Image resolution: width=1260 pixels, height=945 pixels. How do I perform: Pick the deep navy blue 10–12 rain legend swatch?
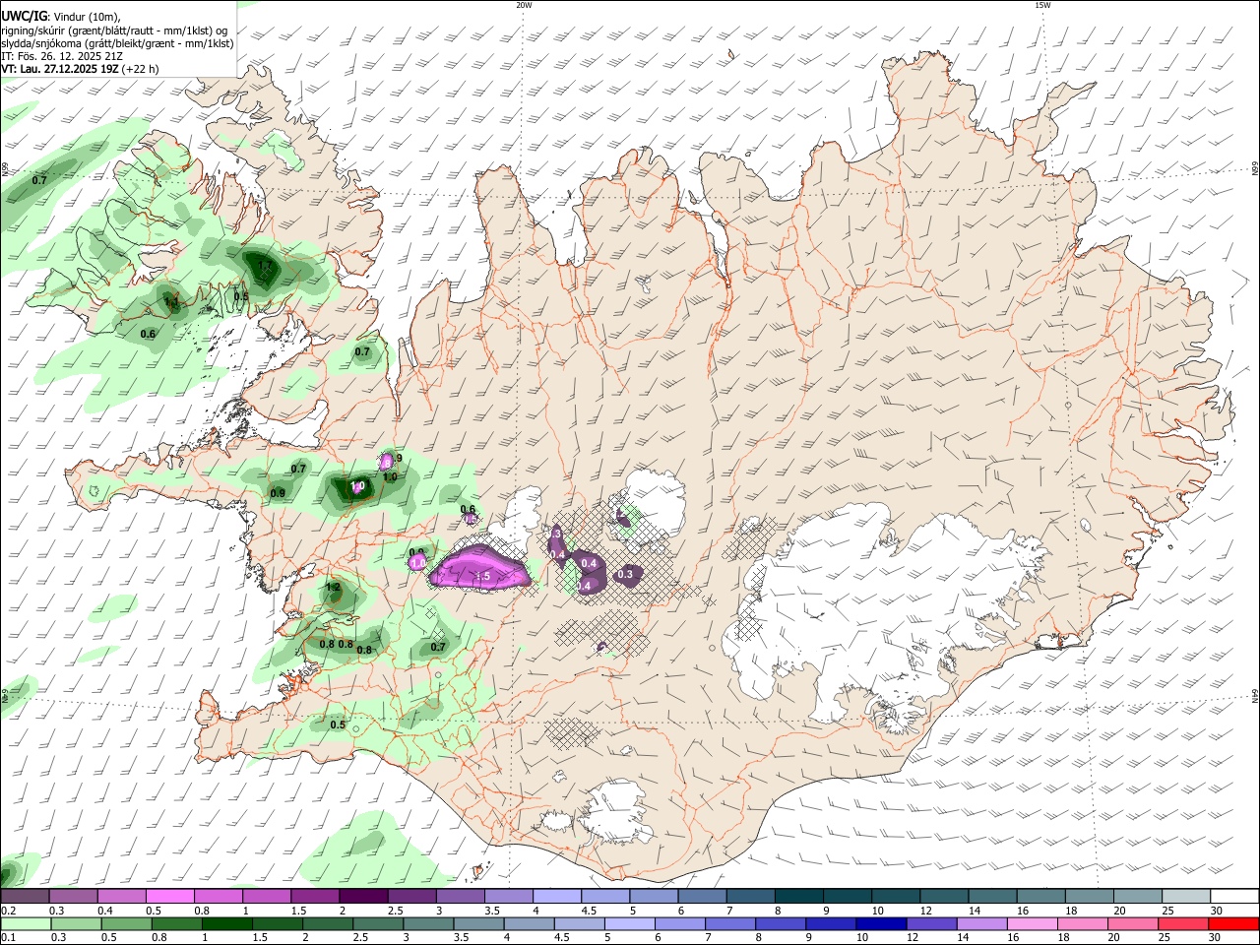(882, 923)
